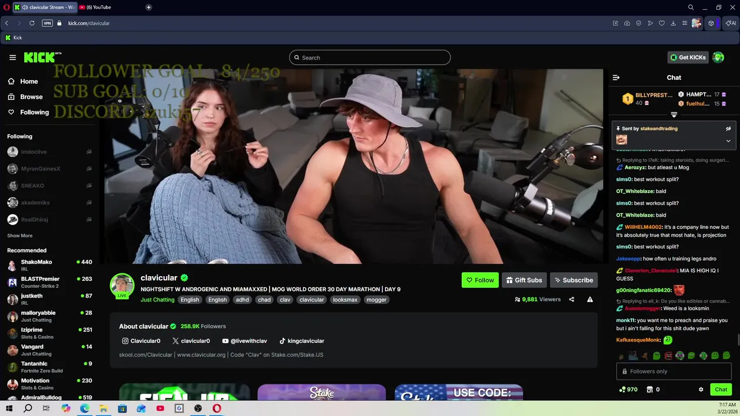The width and height of the screenshot is (740, 416).
Task: Open BLASTPremier recommended channel
Action: point(50,282)
